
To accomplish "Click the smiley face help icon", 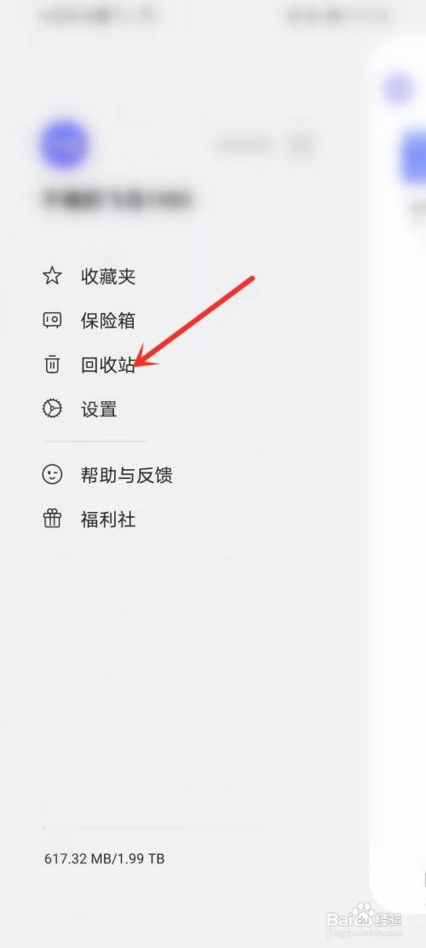I will (53, 474).
